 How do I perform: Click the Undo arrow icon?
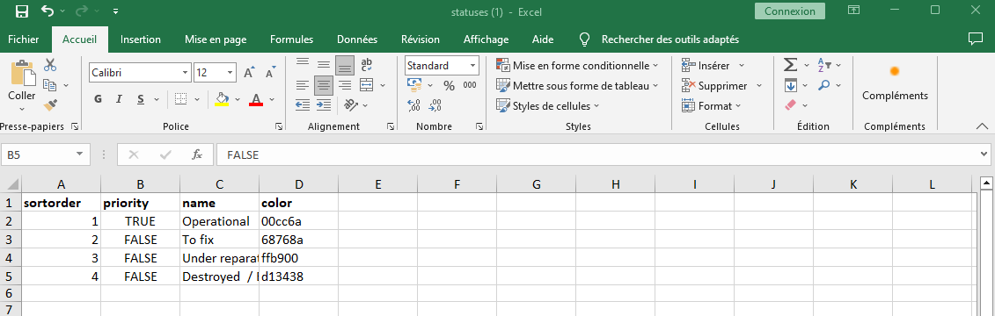tap(48, 11)
